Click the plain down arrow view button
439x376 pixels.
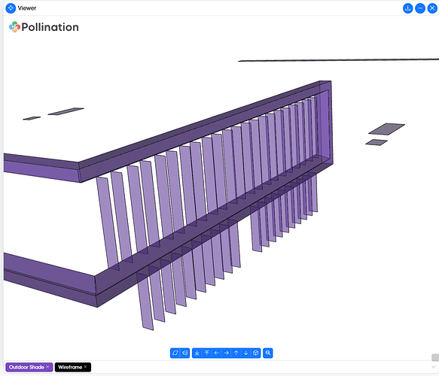245,353
